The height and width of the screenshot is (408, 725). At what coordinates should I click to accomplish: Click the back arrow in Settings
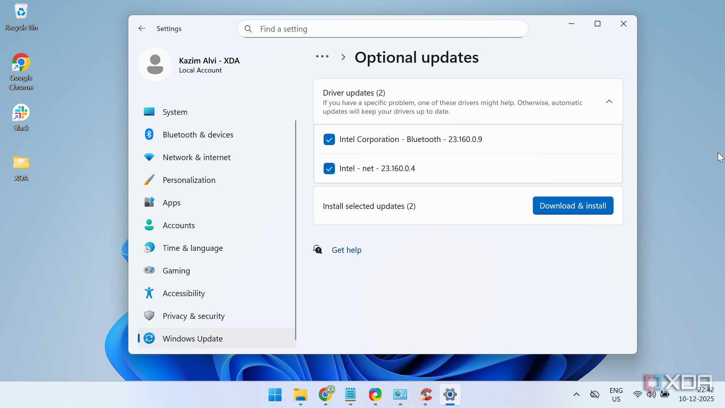pyautogui.click(x=142, y=29)
